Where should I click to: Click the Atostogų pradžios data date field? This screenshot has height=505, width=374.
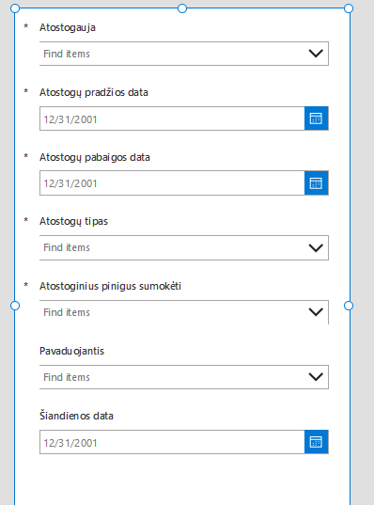pyautogui.click(x=172, y=118)
